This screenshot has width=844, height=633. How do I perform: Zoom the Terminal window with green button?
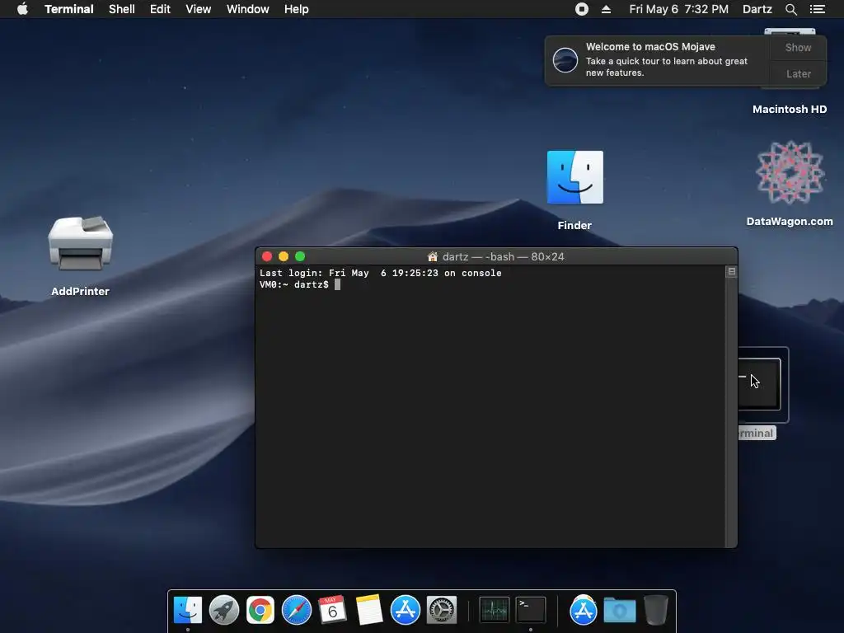(300, 257)
